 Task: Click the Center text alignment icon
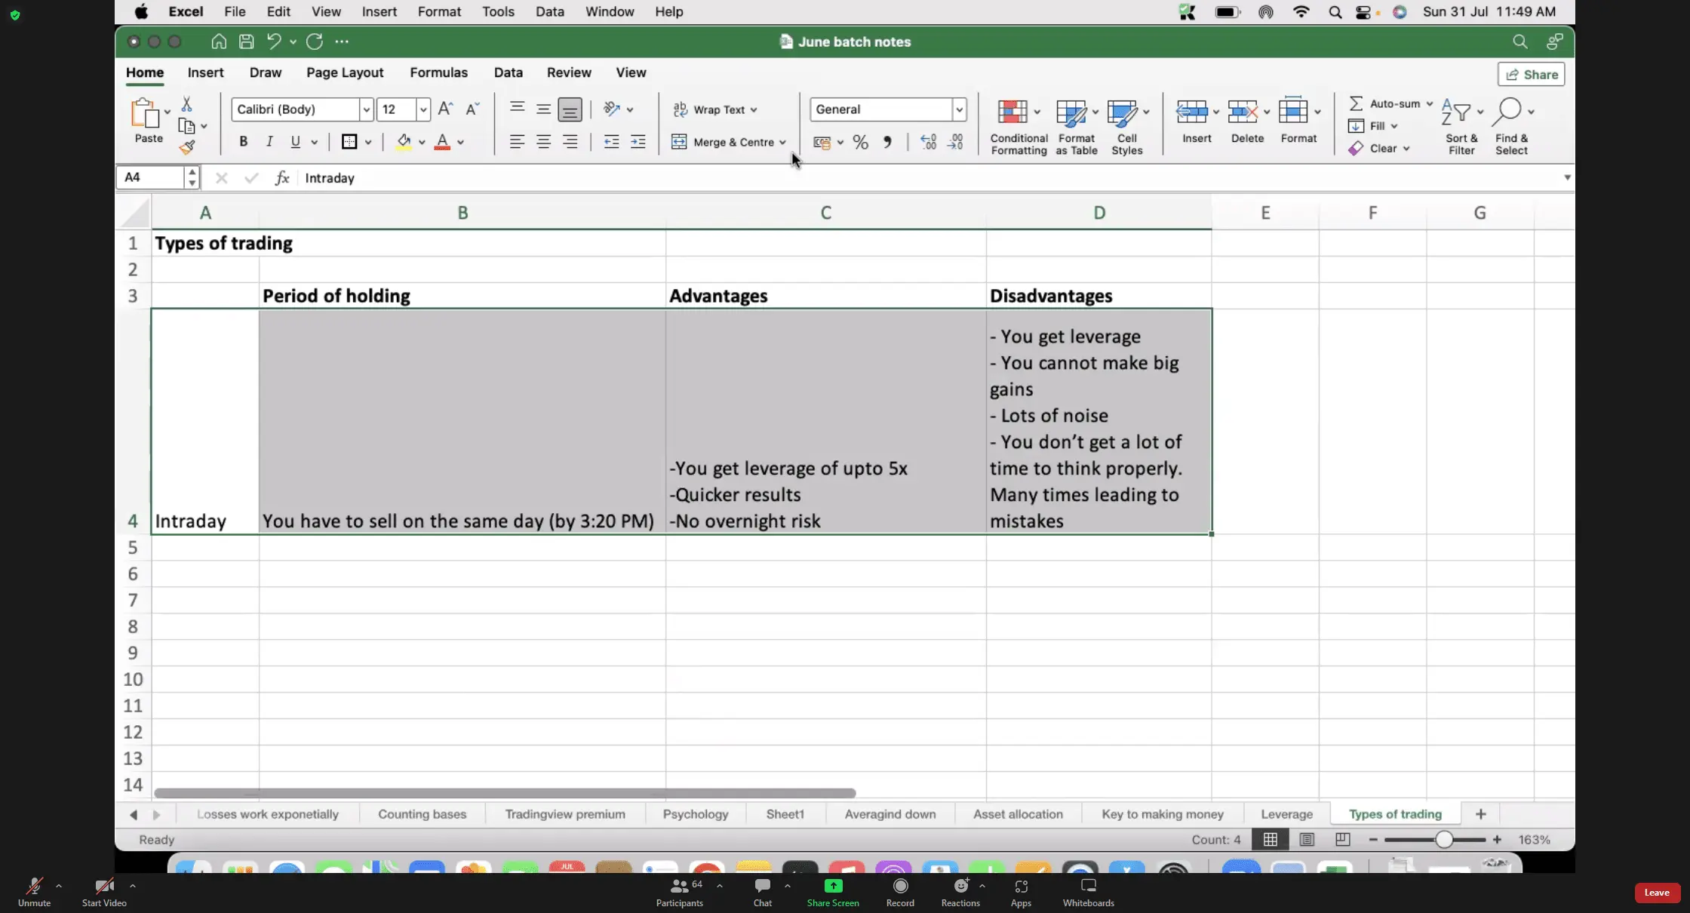[x=543, y=142]
